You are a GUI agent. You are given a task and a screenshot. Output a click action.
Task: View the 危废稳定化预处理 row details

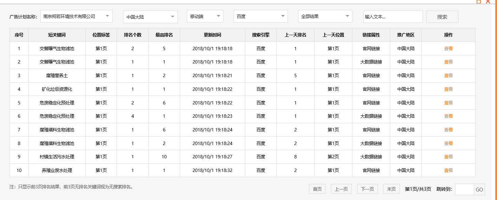448,102
